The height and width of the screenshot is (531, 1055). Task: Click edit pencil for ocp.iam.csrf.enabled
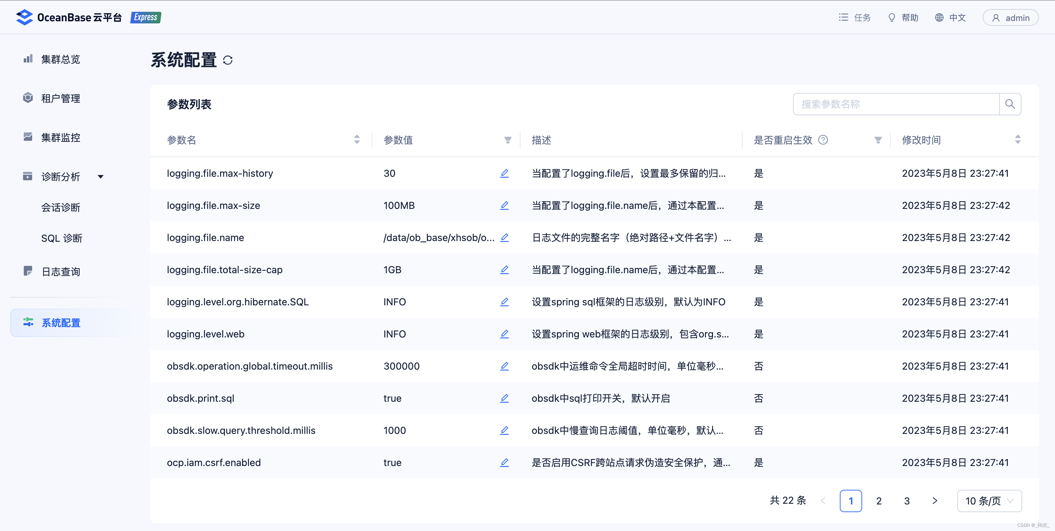(504, 462)
